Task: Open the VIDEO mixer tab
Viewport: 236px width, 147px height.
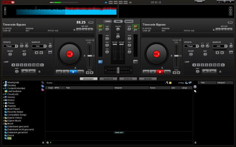Action: coord(118,21)
